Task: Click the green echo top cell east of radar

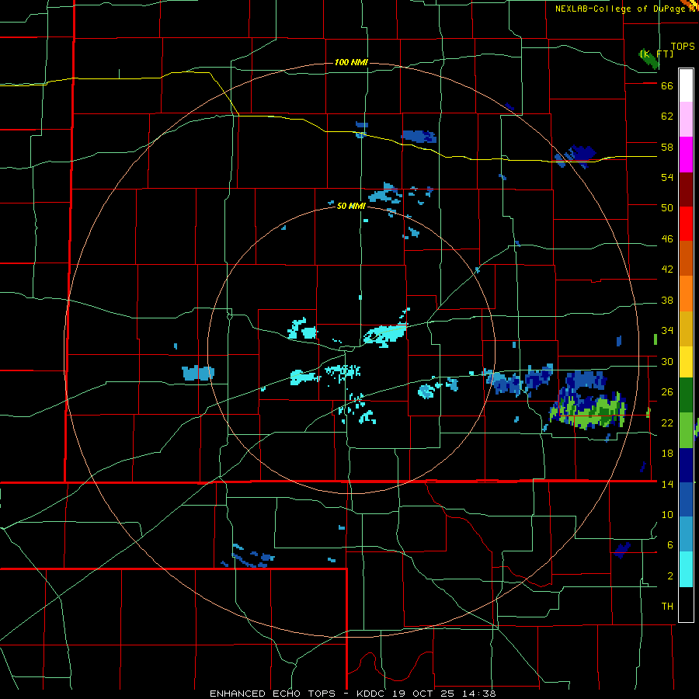Action: [589, 412]
